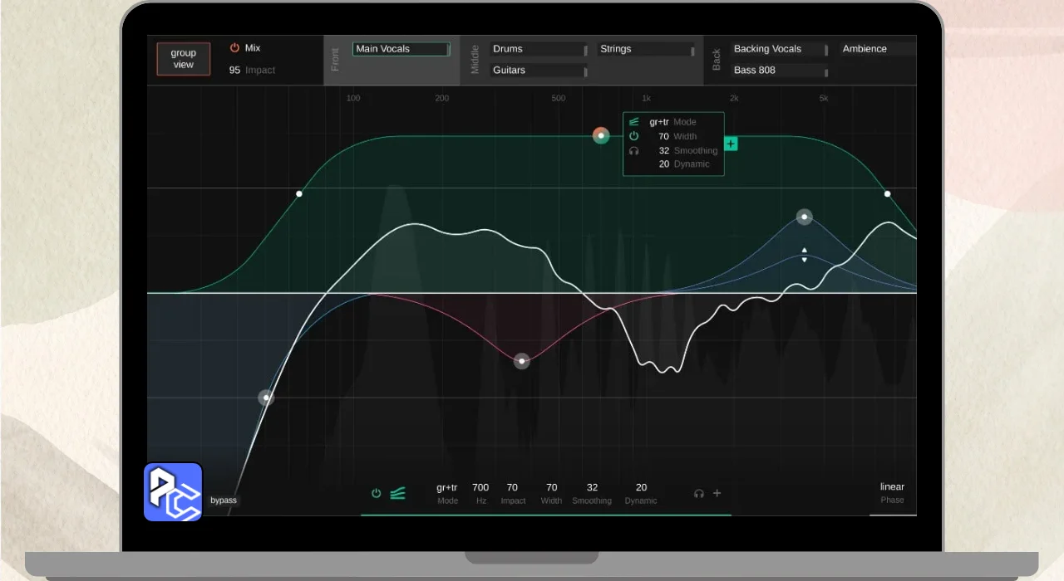Click the Main Vocals name field

(x=401, y=49)
